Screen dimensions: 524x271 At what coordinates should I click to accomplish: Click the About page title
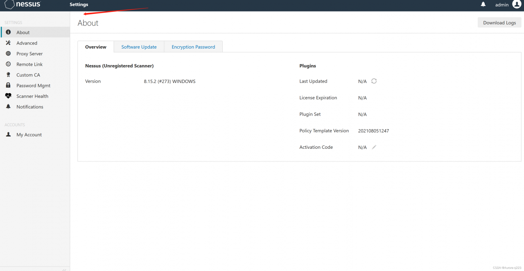pos(88,23)
